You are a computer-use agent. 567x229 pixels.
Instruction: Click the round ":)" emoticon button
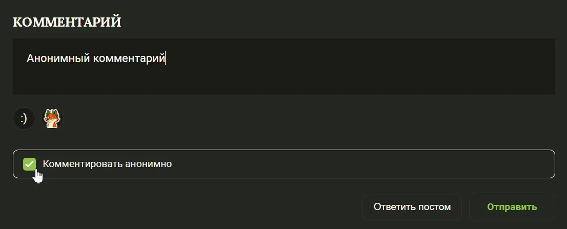pos(24,119)
